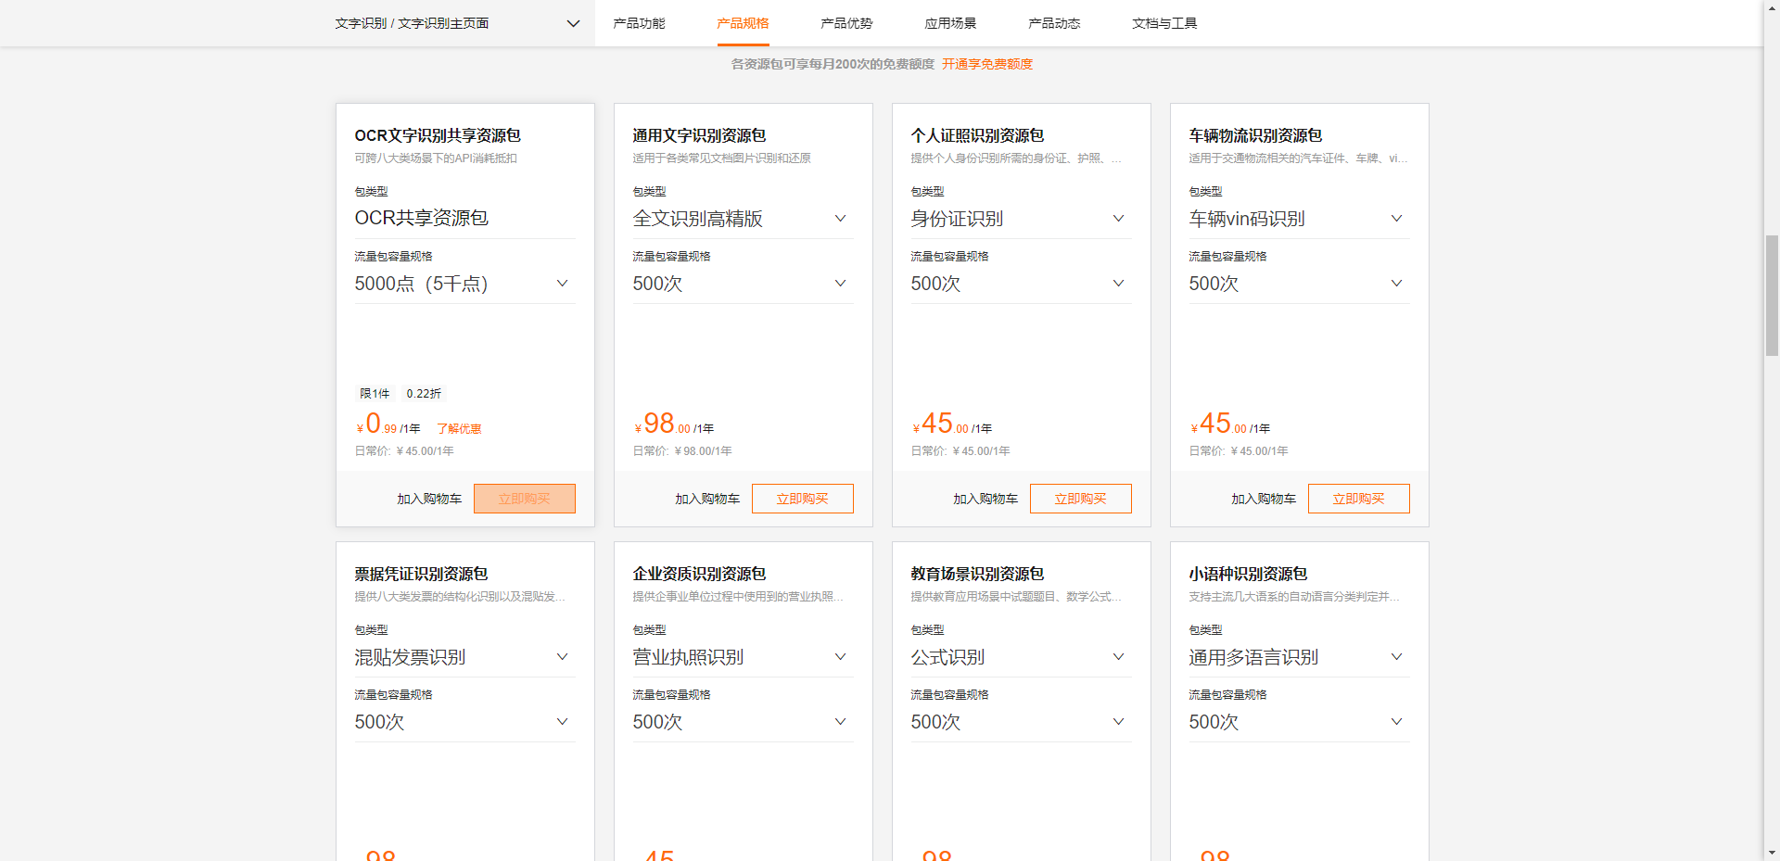
Task: Open capacity dropdown in 教育场景识别资源包 card
Action: click(1021, 722)
